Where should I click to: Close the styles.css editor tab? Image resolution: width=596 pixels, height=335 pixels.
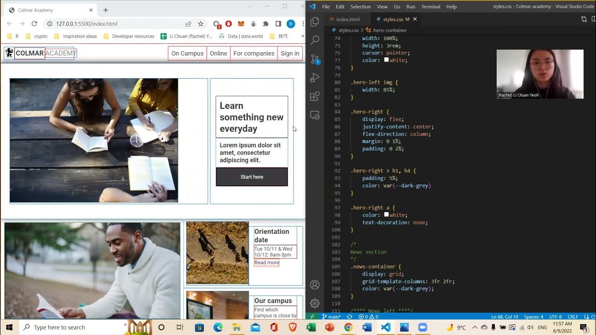click(415, 19)
